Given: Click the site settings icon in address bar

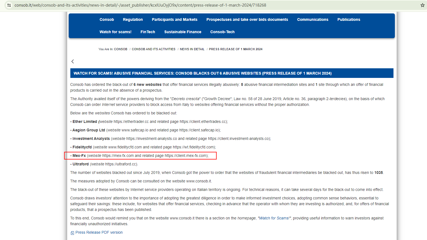Looking at the screenshot, I should pyautogui.click(x=9, y=5).
